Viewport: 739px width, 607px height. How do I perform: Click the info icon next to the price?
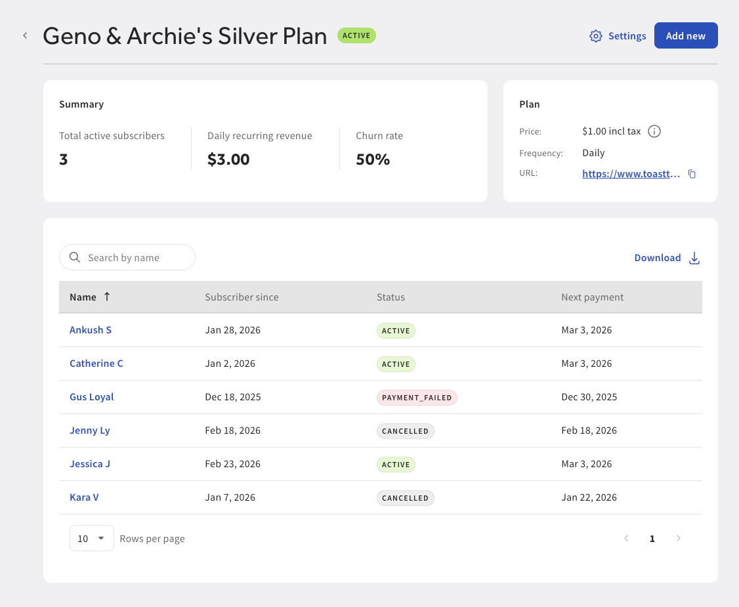point(654,131)
